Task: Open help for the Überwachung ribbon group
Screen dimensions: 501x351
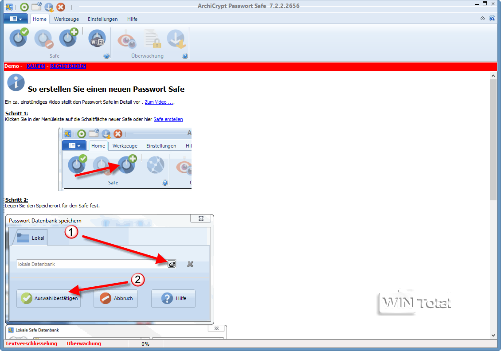Action: [185, 56]
